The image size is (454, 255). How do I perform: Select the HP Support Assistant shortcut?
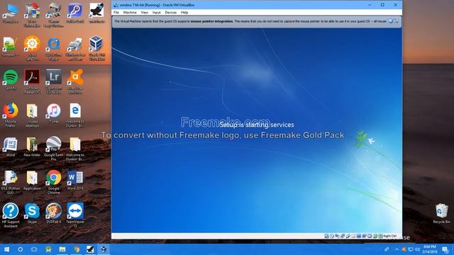(x=11, y=215)
